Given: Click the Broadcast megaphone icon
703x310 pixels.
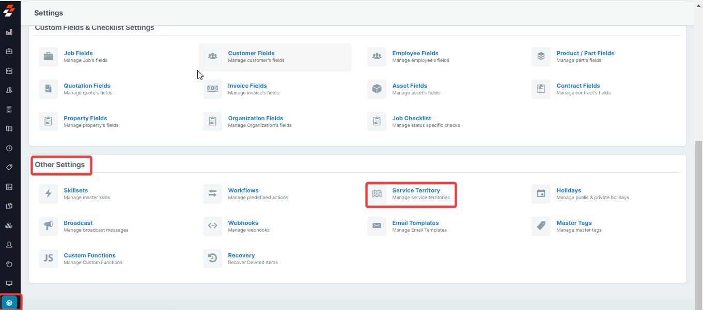Looking at the screenshot, I should point(49,226).
